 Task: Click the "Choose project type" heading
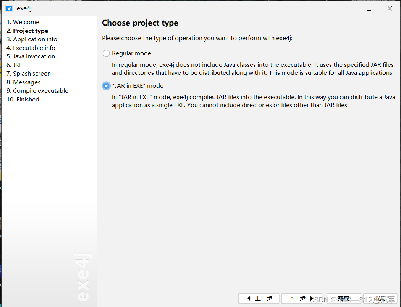coord(140,23)
